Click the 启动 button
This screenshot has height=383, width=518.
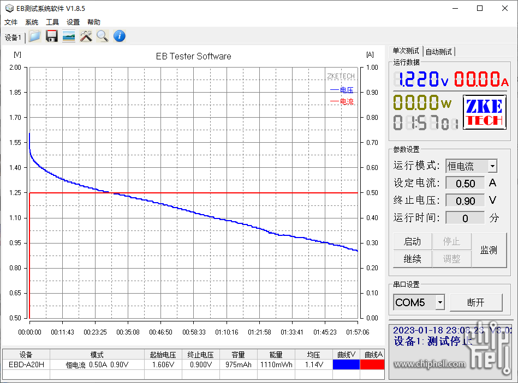click(412, 241)
